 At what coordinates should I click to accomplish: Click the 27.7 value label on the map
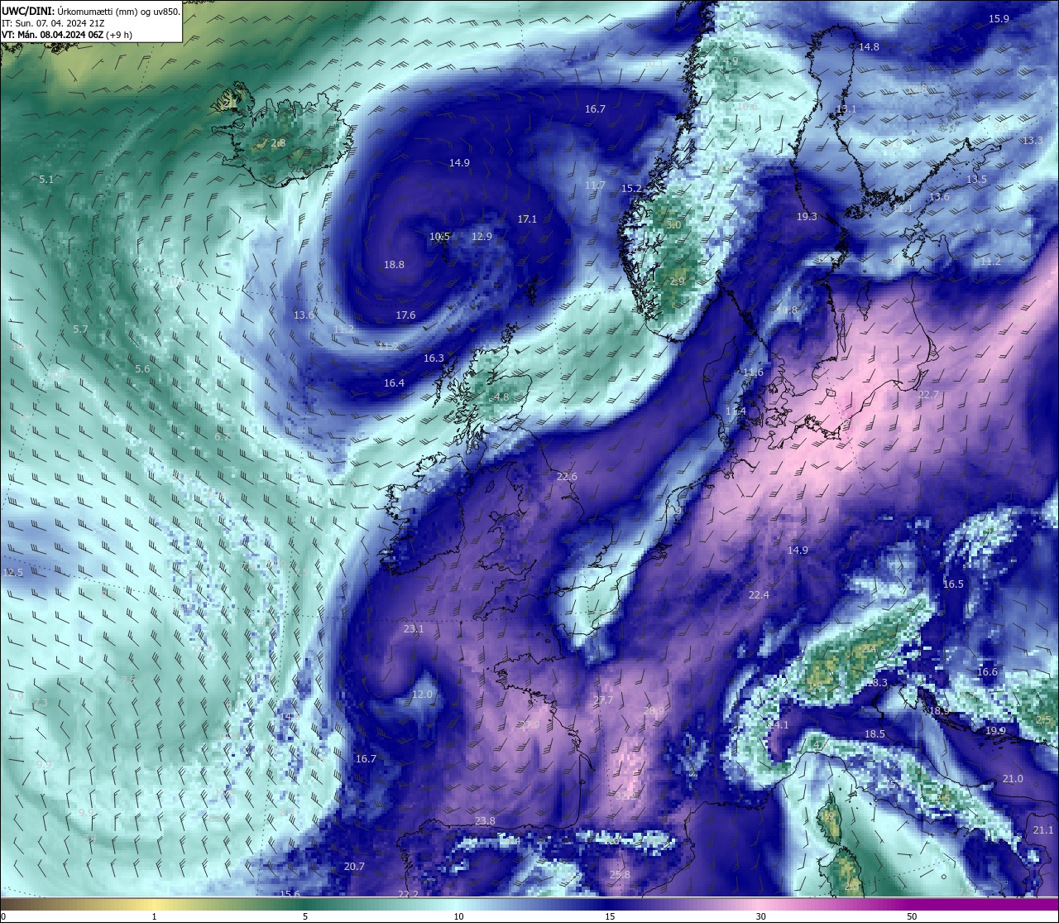click(603, 700)
